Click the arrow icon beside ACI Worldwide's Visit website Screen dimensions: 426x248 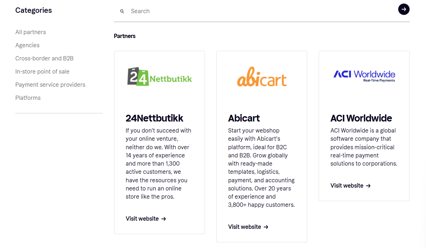[x=369, y=185]
